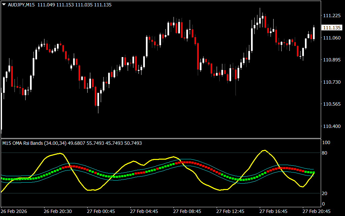The image size is (345, 216).
Task: Select the 110.400 price axis value
Action: coord(332,127)
